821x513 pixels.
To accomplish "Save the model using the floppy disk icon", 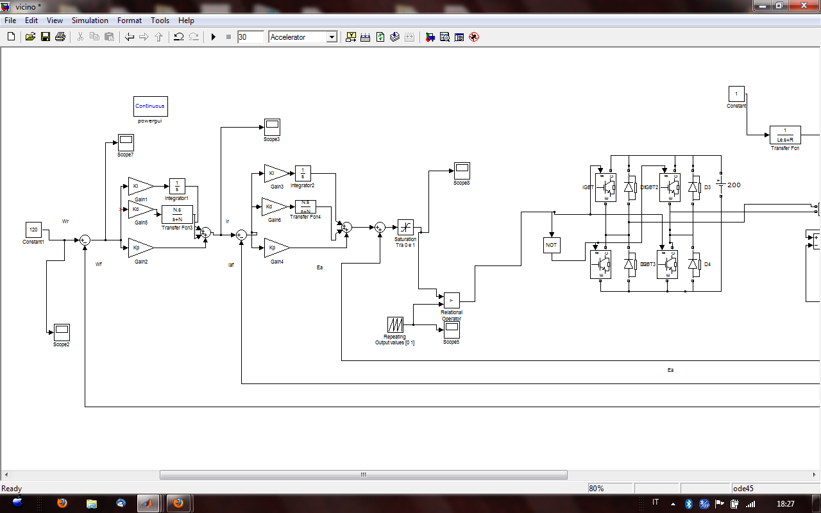I will (46, 37).
